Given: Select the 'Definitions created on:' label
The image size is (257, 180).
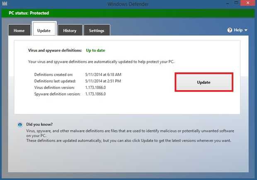Looking at the screenshot, I should click(x=53, y=74).
